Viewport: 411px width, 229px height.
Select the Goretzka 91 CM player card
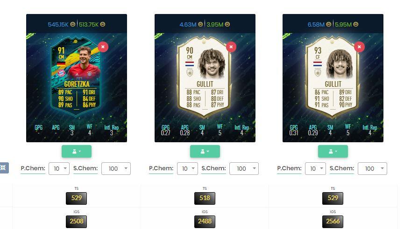(x=77, y=76)
